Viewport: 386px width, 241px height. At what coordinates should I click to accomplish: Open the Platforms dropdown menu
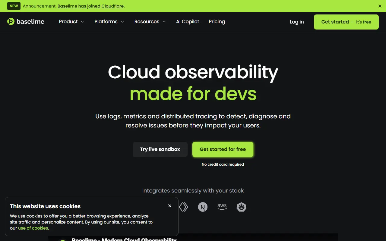[109, 22]
